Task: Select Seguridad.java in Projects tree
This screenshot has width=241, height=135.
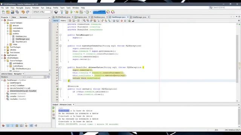Action: pos(21,42)
